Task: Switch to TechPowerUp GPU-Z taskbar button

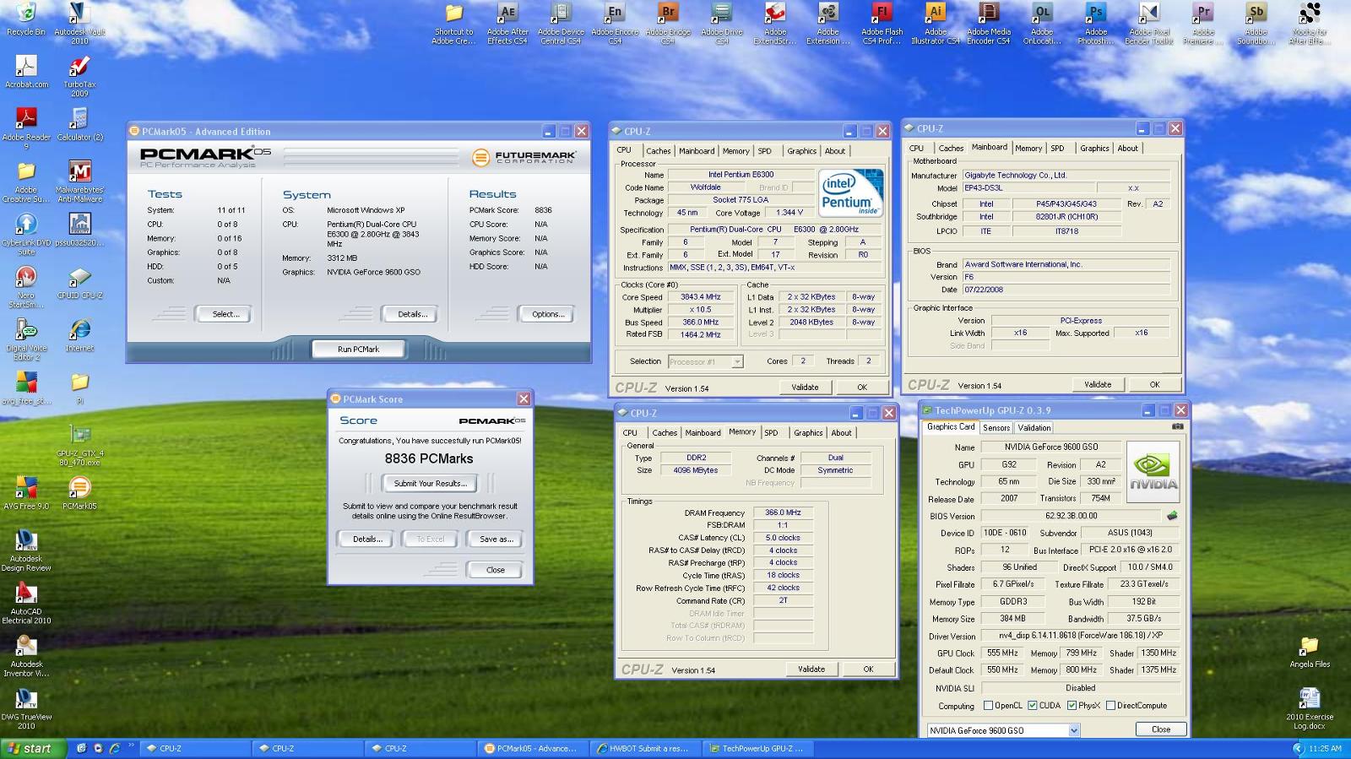Action: (757, 748)
